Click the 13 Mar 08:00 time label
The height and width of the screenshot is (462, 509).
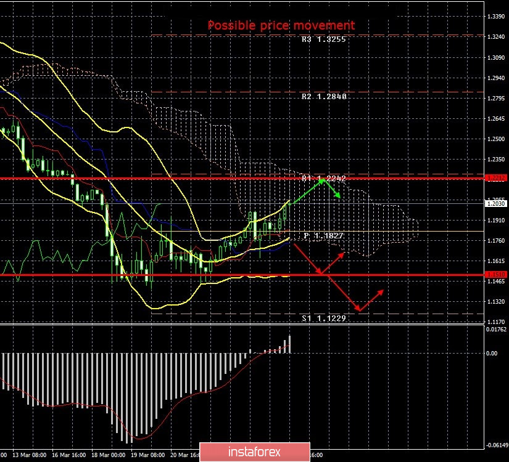coord(30,455)
